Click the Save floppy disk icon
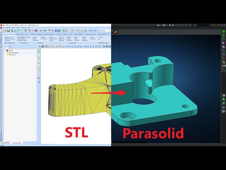Viewport: 226px width, 170px height. point(8,30)
